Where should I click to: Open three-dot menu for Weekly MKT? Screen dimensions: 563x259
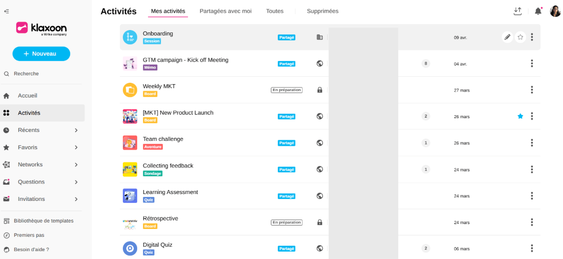pyautogui.click(x=532, y=90)
